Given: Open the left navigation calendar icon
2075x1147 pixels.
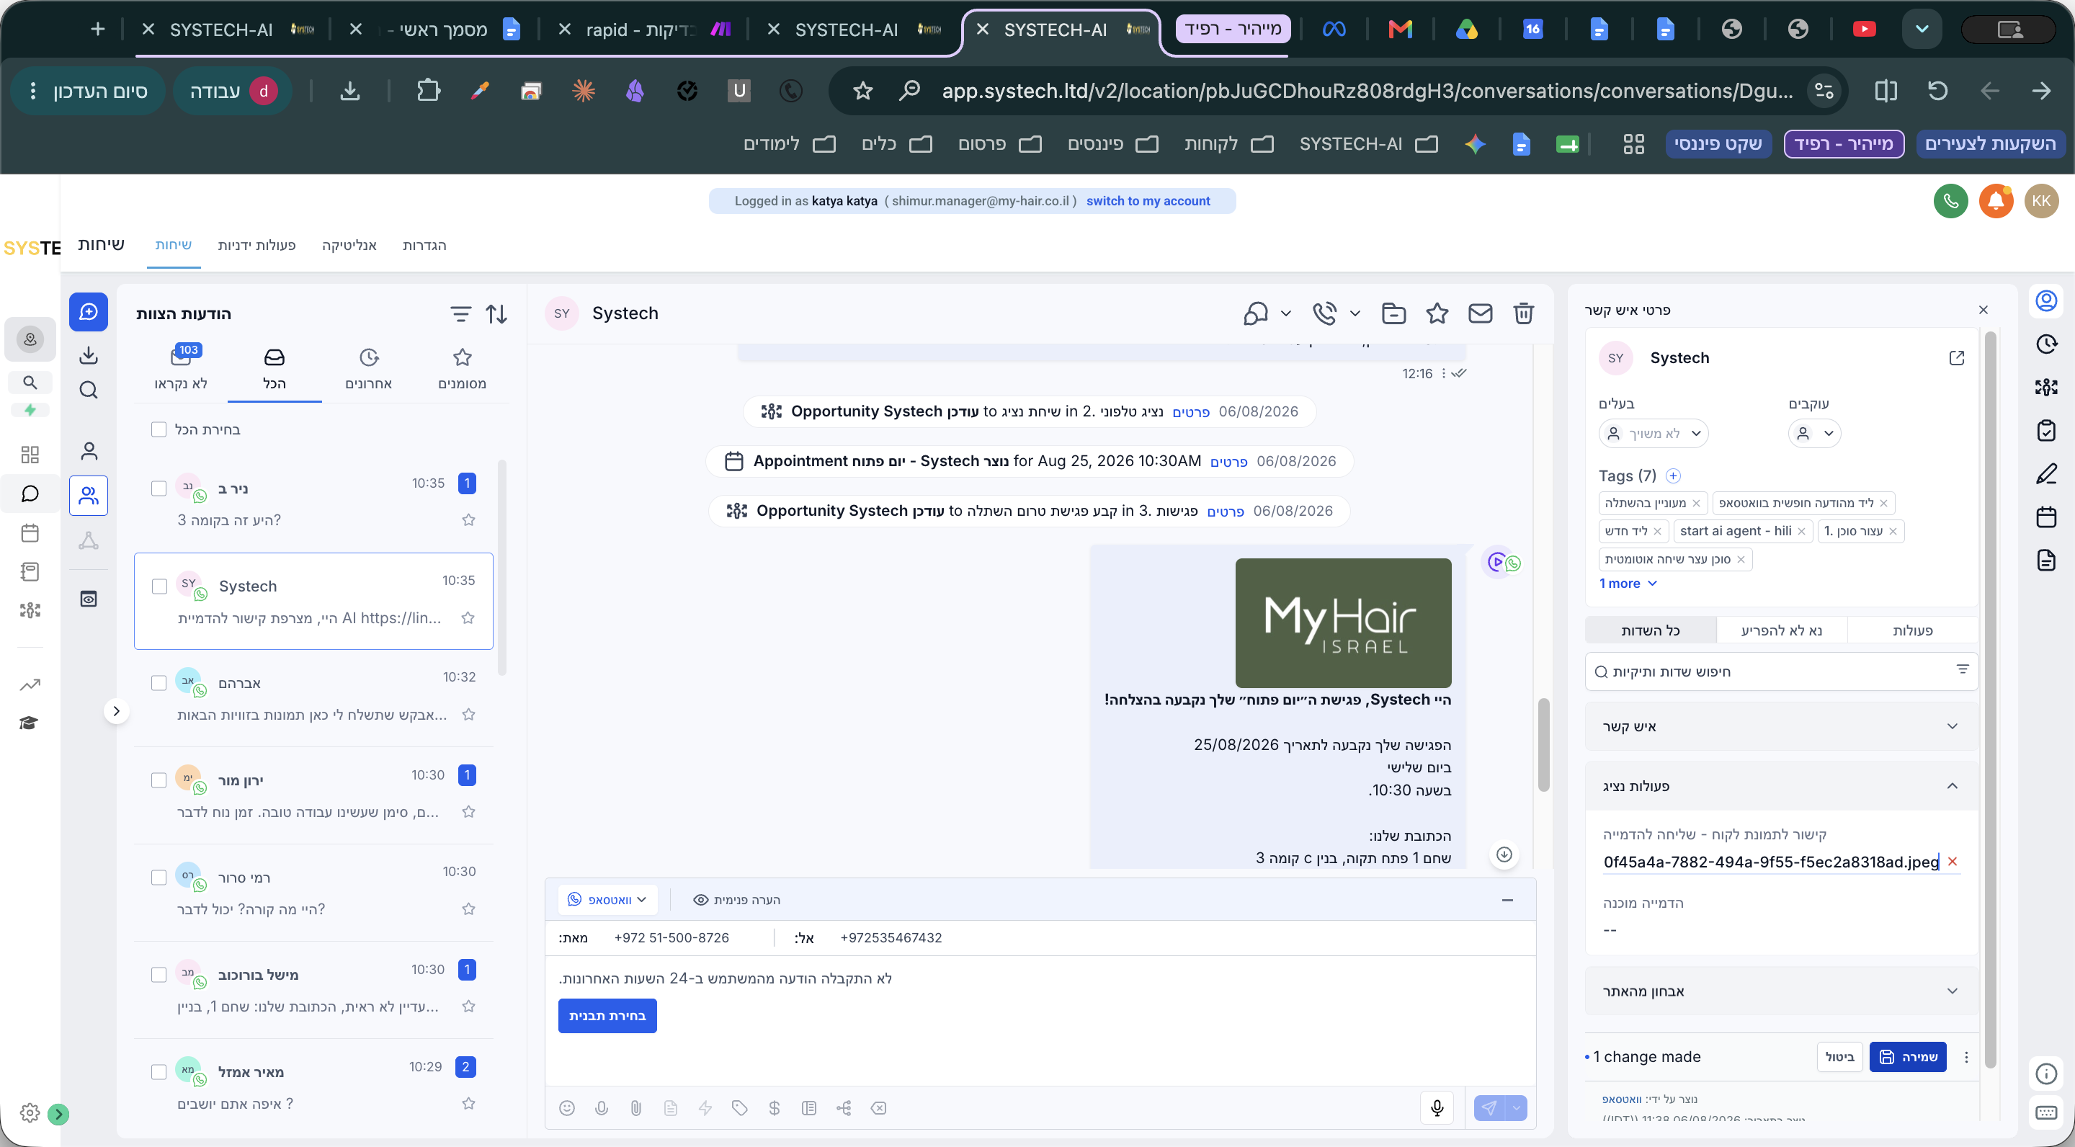Looking at the screenshot, I should [x=30, y=532].
